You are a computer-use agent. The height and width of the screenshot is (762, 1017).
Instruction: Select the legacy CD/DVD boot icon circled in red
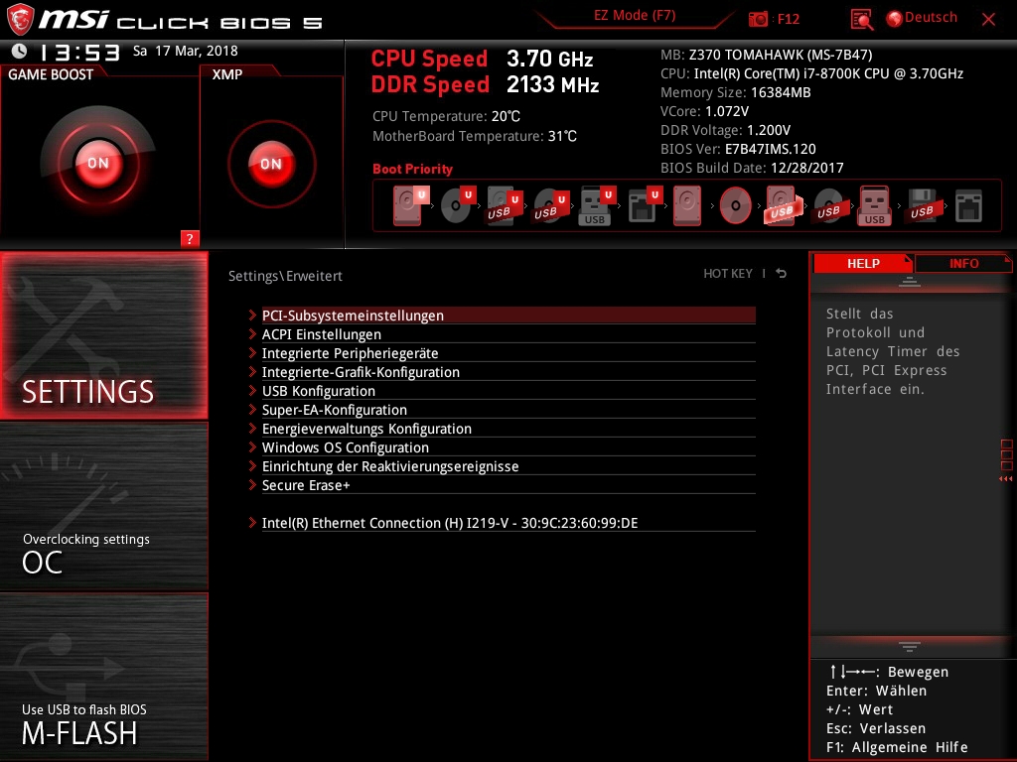click(736, 205)
